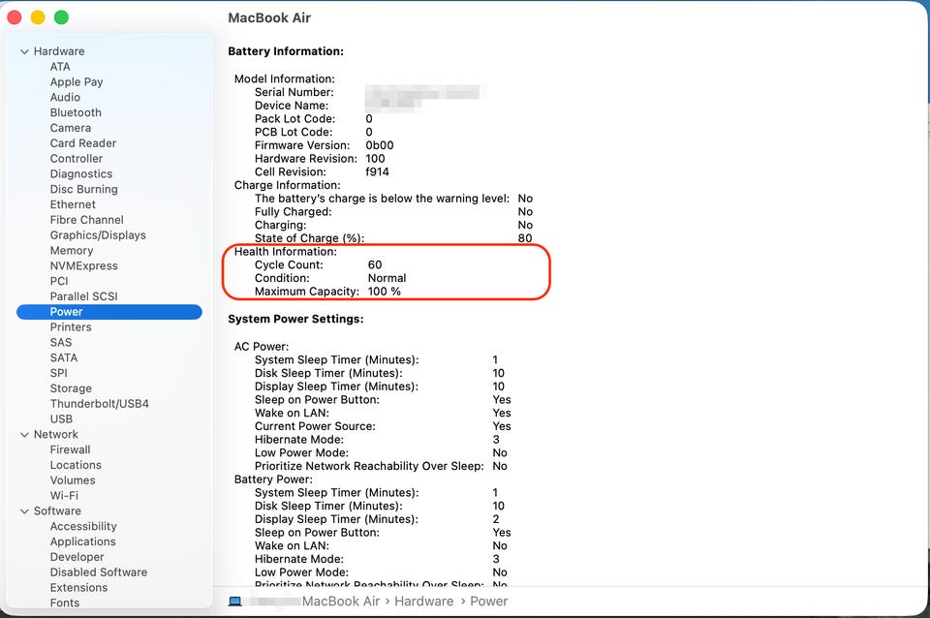Select SAS in the sidebar
The height and width of the screenshot is (618, 930).
pos(61,343)
